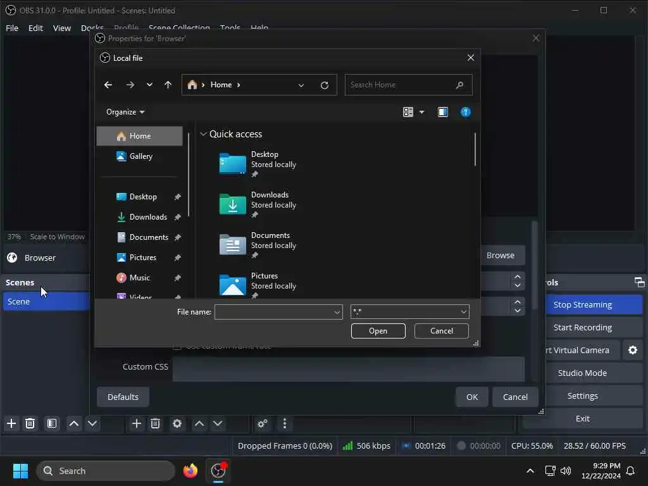Open the Organize menu
648x486 pixels.
pyautogui.click(x=125, y=112)
